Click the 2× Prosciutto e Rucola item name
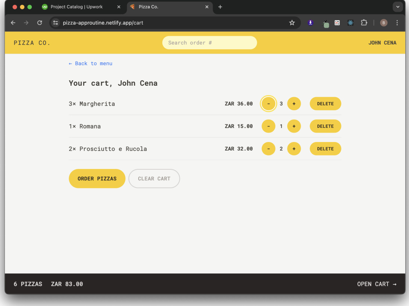409x306 pixels. tap(108, 149)
